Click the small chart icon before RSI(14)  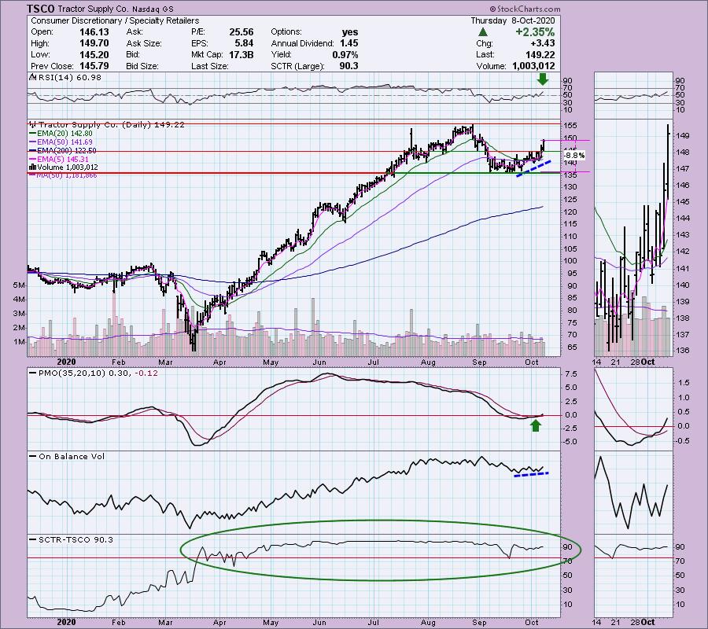coord(32,77)
